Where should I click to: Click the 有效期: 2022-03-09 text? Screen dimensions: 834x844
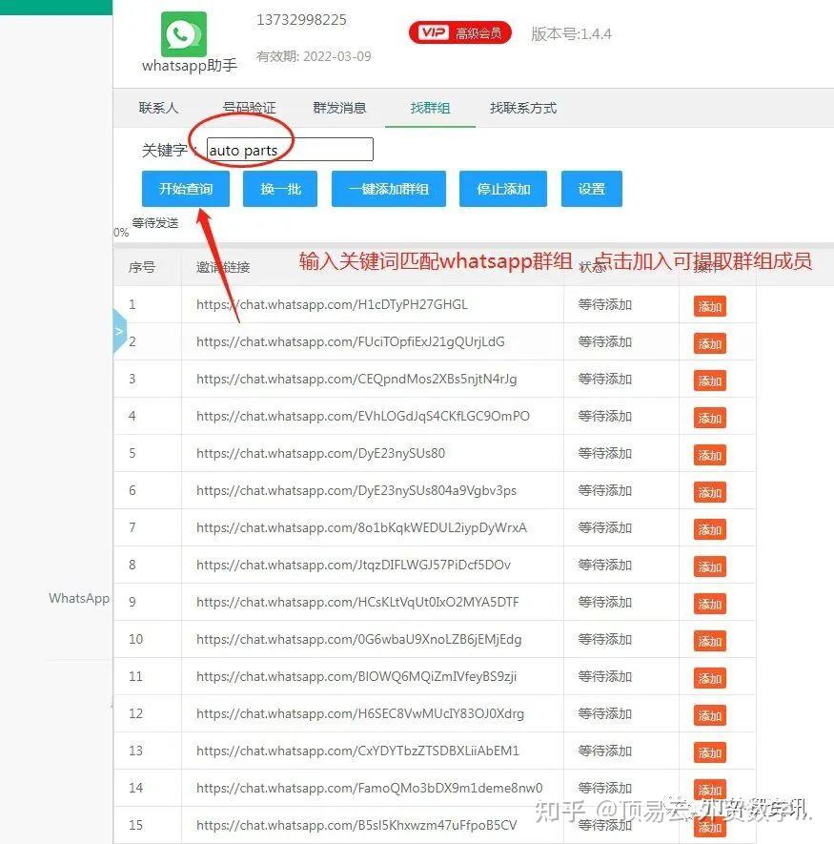click(x=314, y=56)
